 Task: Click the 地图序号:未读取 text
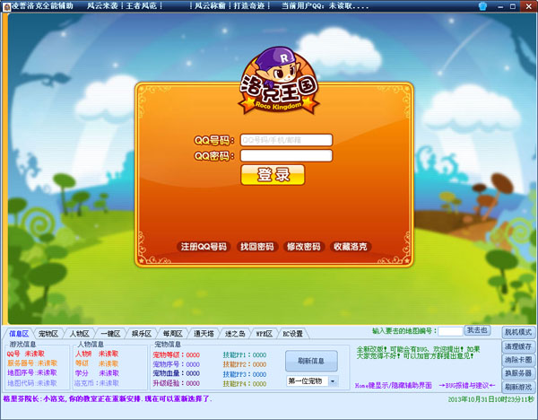tap(32, 373)
